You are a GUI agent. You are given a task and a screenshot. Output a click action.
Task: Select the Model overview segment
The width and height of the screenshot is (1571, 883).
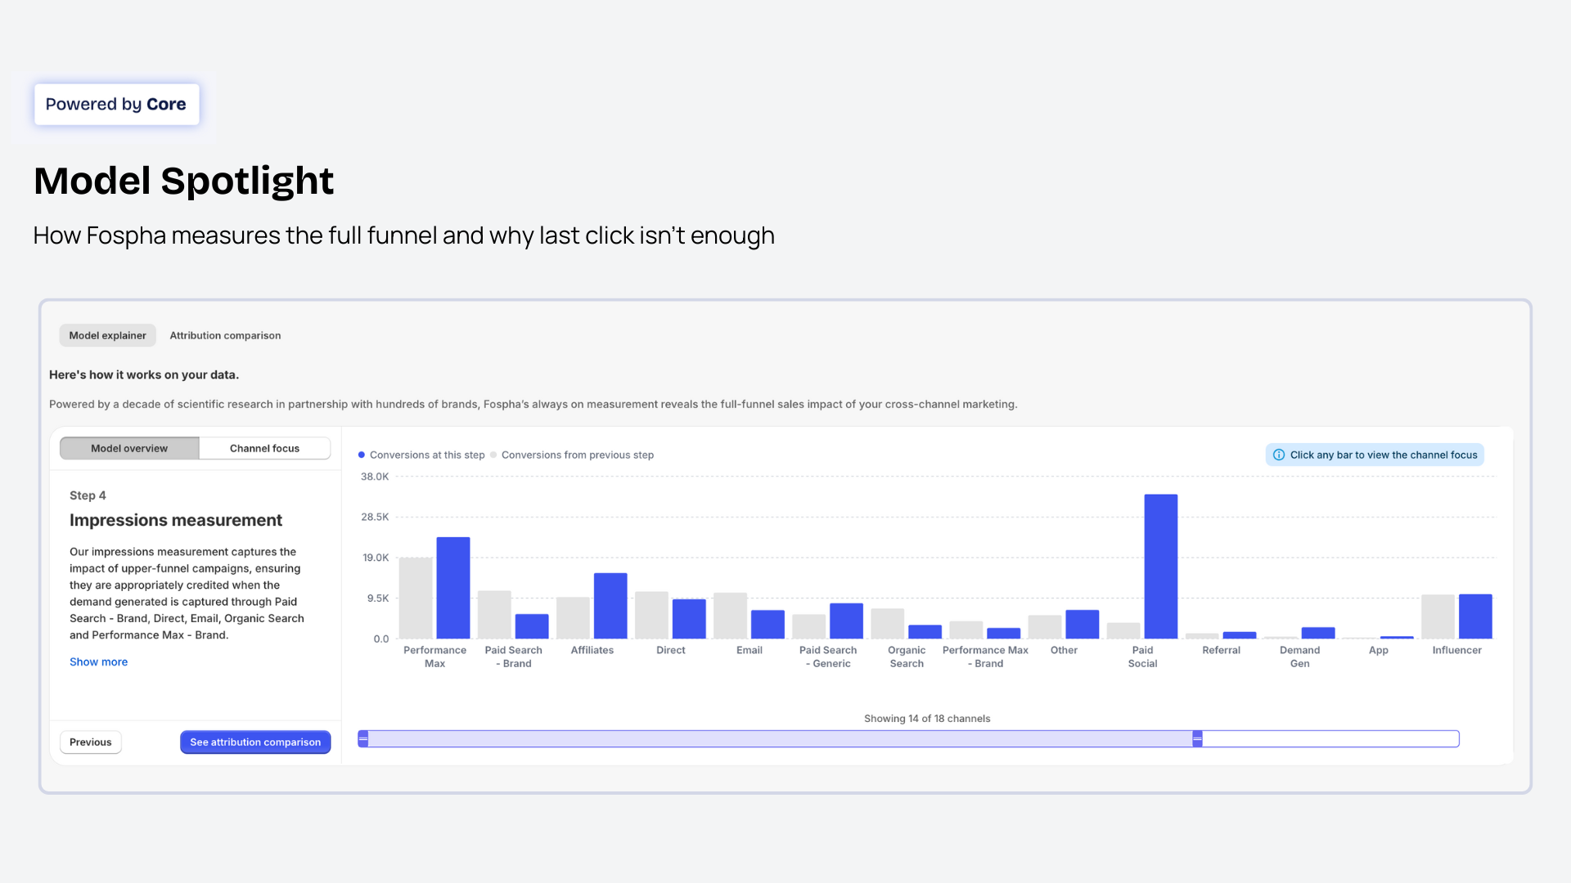[x=128, y=448]
